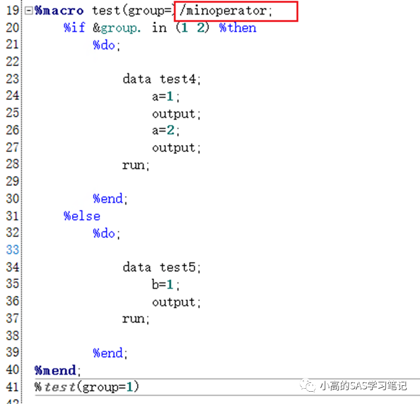Click line number 22 in the gutter
The height and width of the screenshot is (404, 420).
(x=12, y=62)
